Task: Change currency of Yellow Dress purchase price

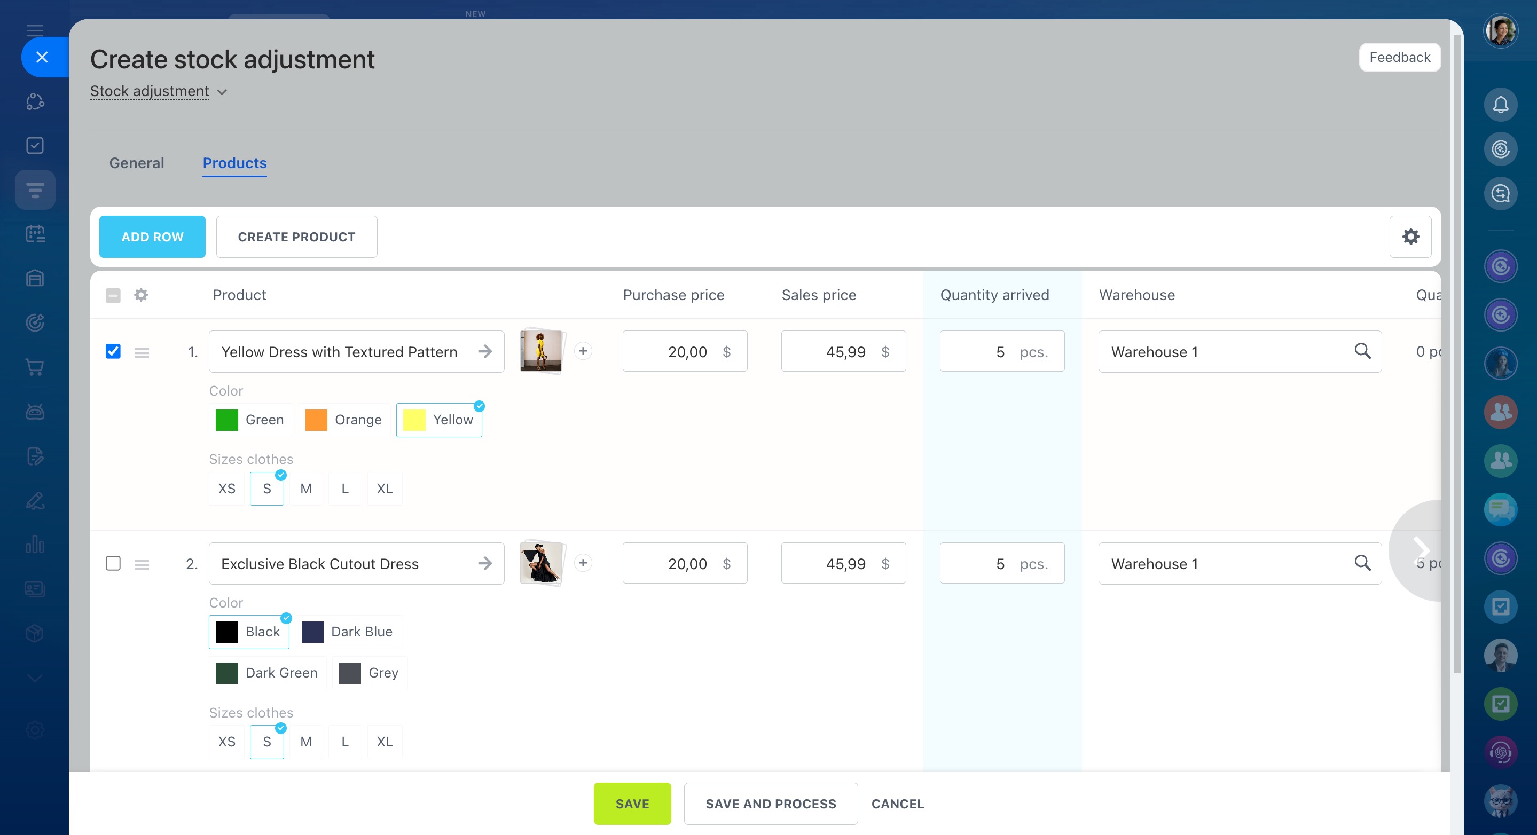Action: tap(726, 352)
